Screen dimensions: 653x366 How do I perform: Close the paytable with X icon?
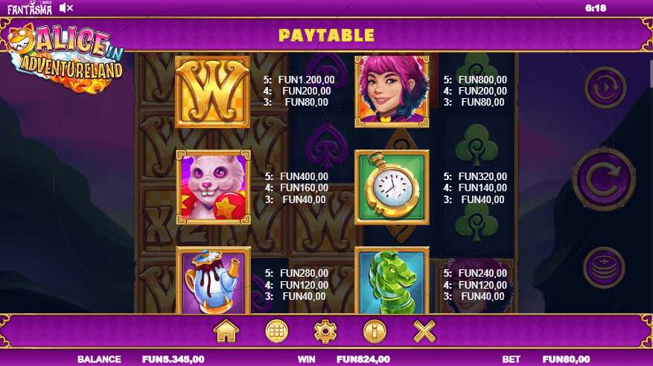[x=424, y=332]
